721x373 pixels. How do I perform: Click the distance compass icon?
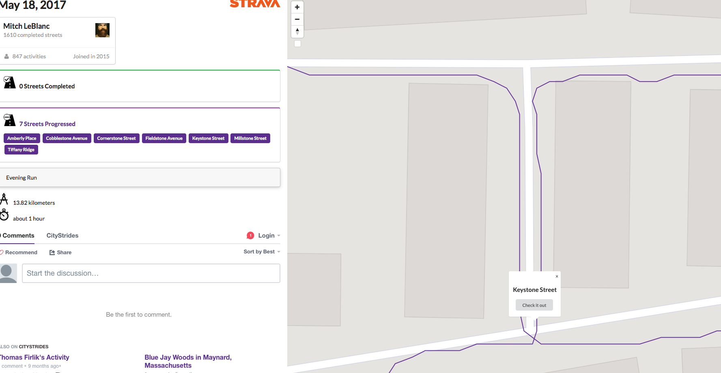pos(4,199)
